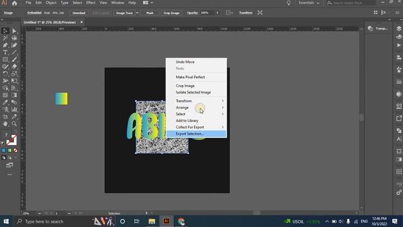
Task: Select the Line Segment tool
Action: pos(14,52)
